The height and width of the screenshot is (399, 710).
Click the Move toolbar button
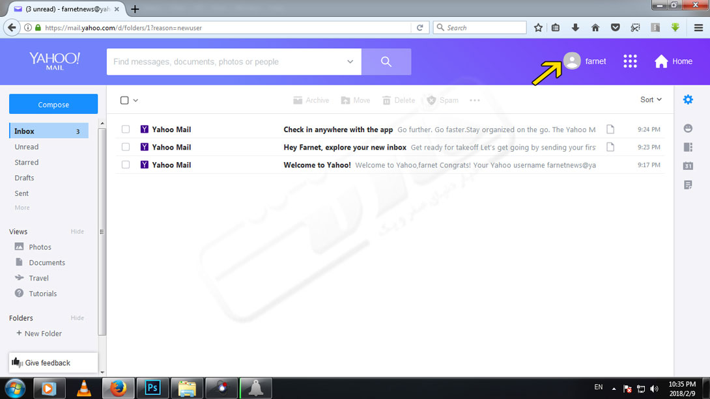coord(356,100)
